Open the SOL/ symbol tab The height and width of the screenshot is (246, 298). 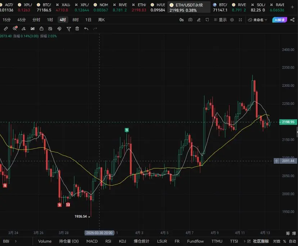258,8
